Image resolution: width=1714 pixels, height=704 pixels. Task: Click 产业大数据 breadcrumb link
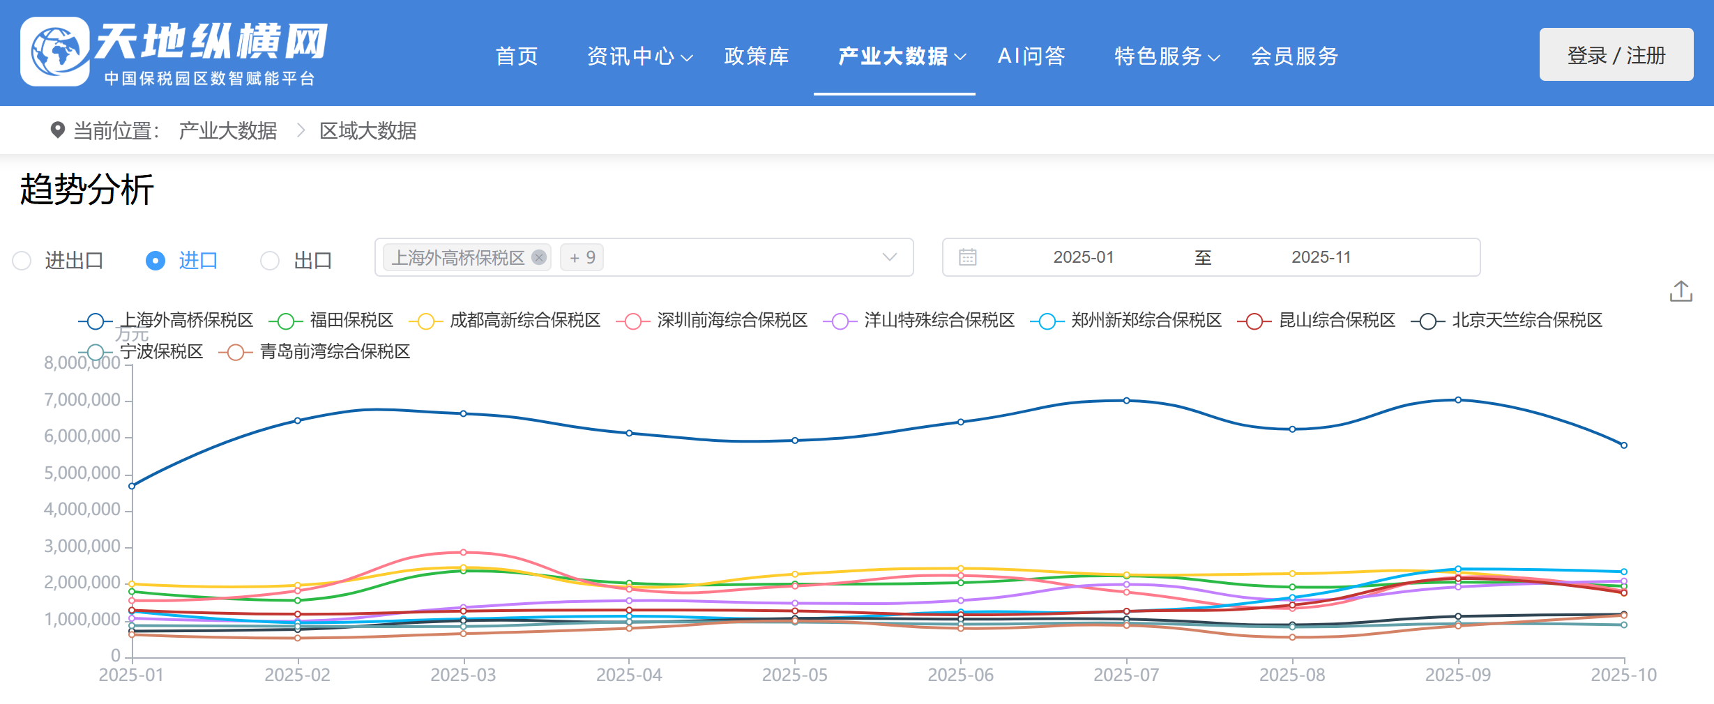click(x=228, y=130)
